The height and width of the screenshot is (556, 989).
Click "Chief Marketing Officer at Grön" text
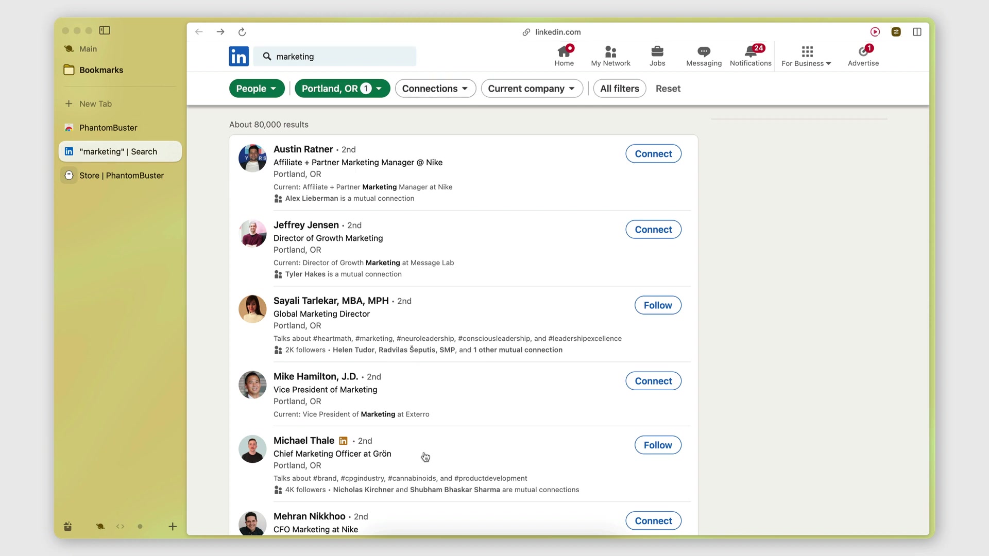[332, 454]
